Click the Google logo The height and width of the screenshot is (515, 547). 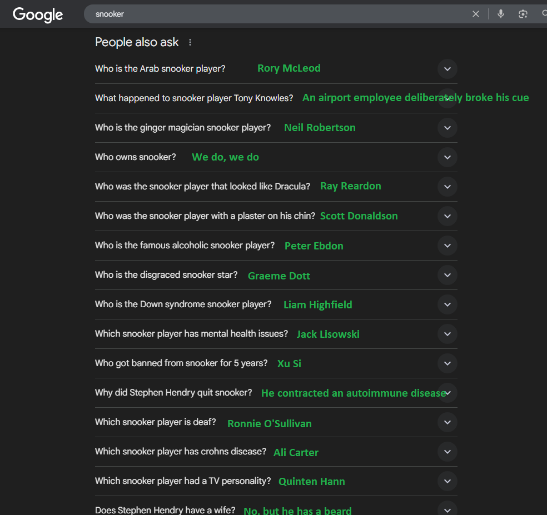coord(38,14)
